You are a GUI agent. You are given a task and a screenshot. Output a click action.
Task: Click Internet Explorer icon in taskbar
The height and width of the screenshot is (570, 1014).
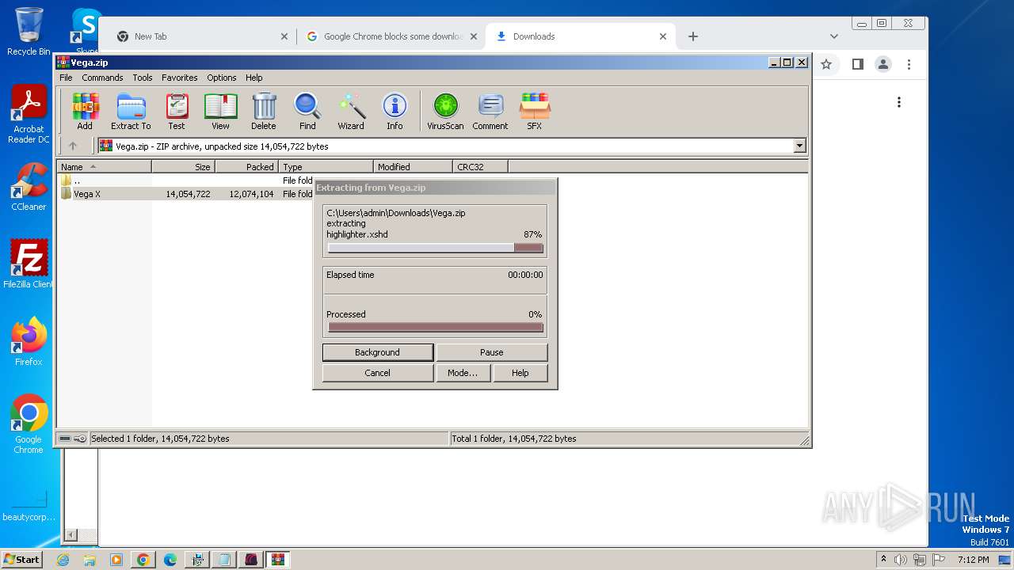coord(63,560)
